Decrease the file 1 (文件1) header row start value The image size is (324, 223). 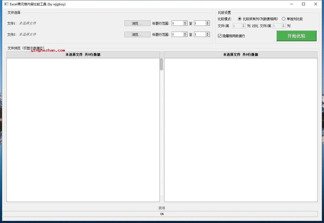tap(185, 25)
